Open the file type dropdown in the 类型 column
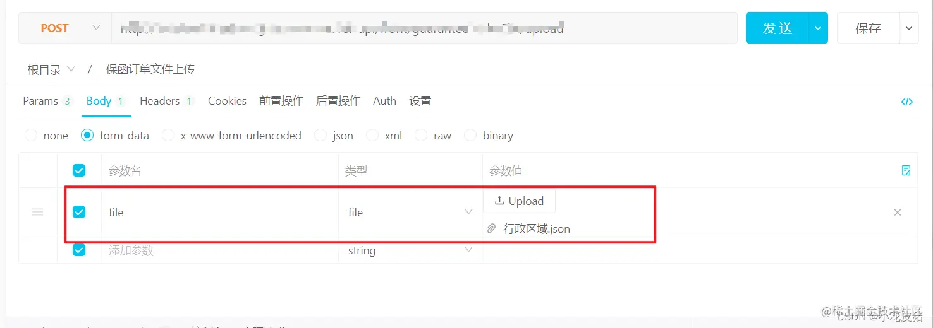Viewport: 933px width, 328px height. coord(410,213)
